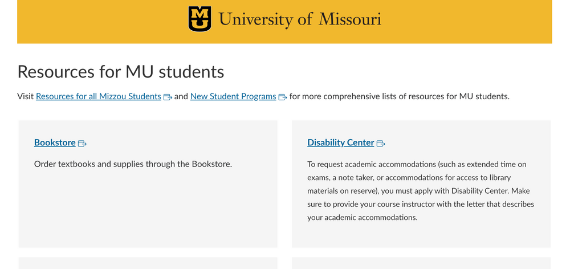Viewport: 570px width, 269px height.
Task: Click empty area of the Bookstore card
Action: pos(148,211)
